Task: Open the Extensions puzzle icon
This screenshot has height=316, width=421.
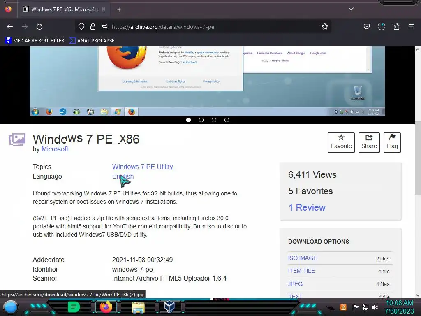Action: [396, 26]
